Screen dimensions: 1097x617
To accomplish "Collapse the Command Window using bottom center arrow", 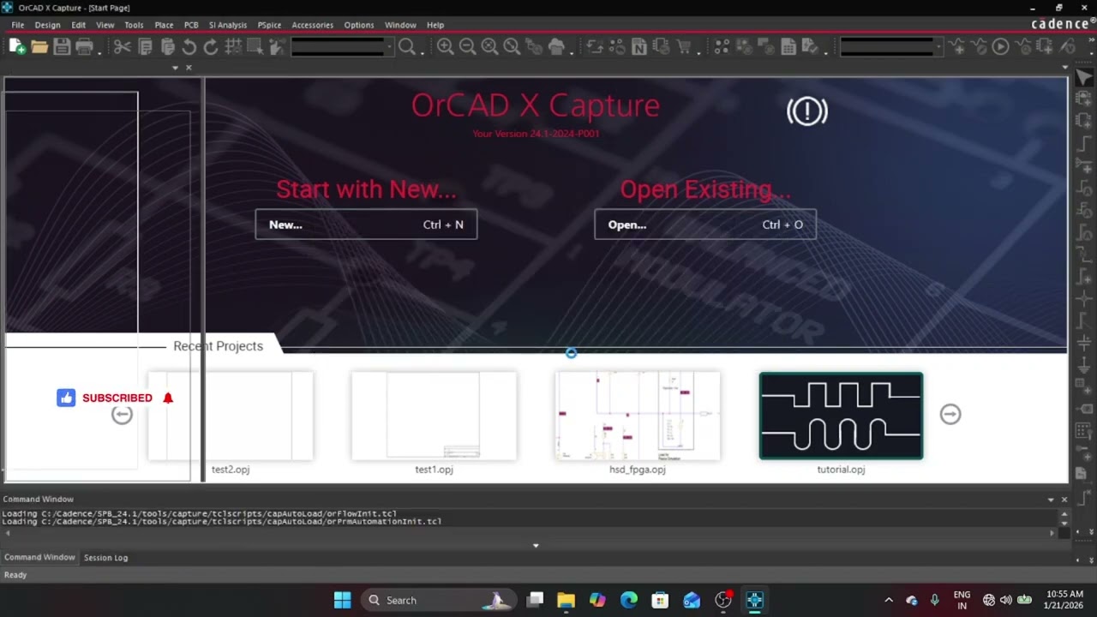I will coord(536,546).
